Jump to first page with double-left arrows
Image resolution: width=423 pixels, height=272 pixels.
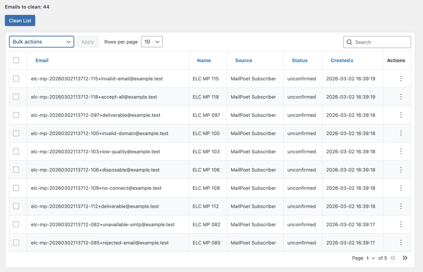(393, 258)
